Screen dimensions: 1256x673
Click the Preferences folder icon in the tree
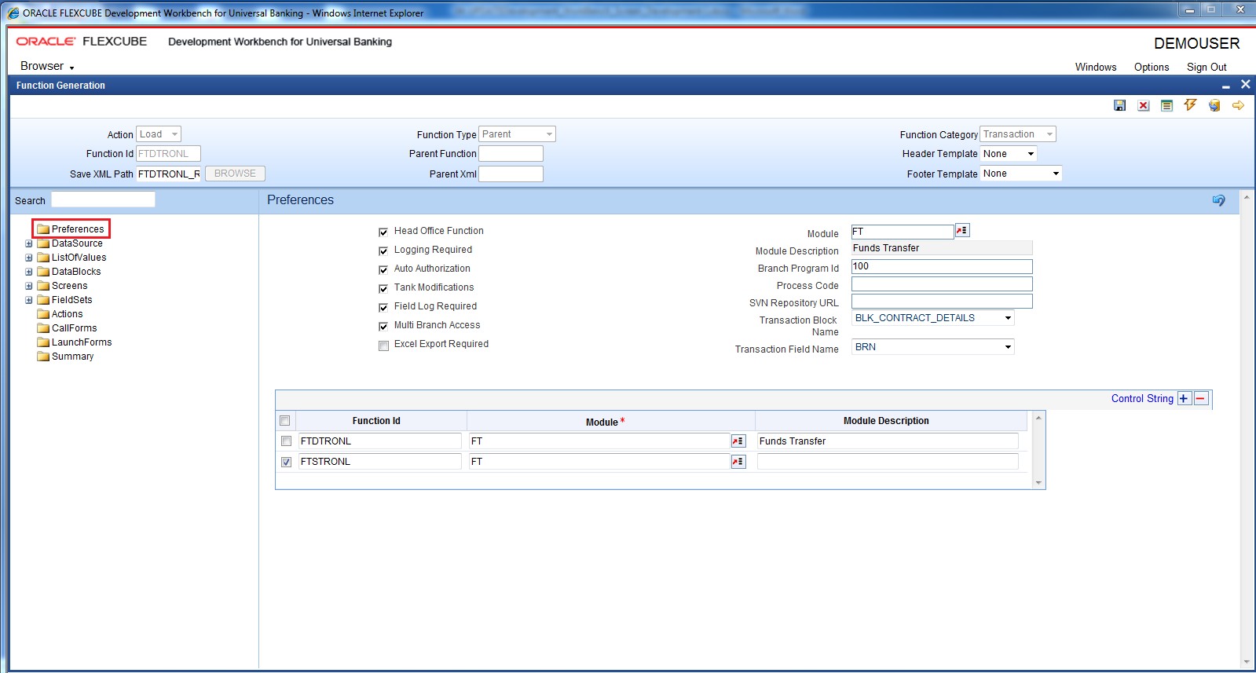pos(43,229)
